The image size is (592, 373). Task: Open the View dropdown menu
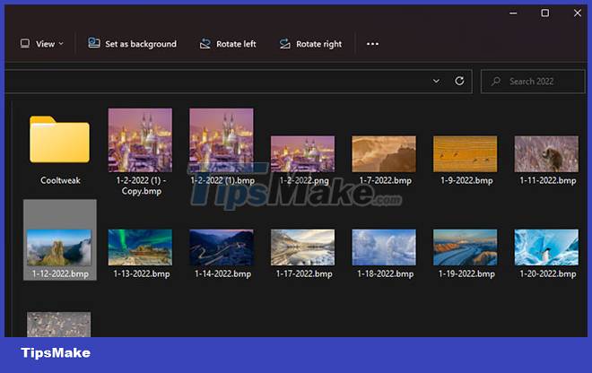pos(41,44)
